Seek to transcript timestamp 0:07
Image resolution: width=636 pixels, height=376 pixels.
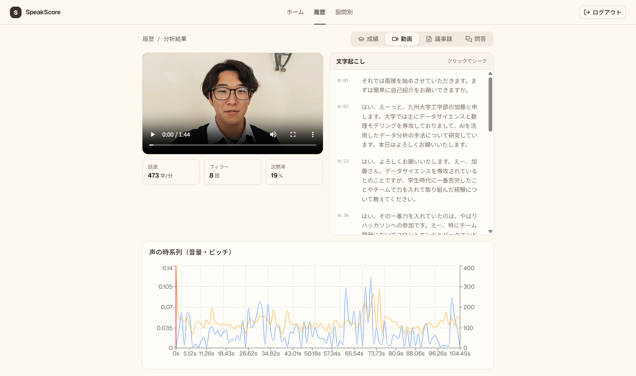tap(343, 106)
